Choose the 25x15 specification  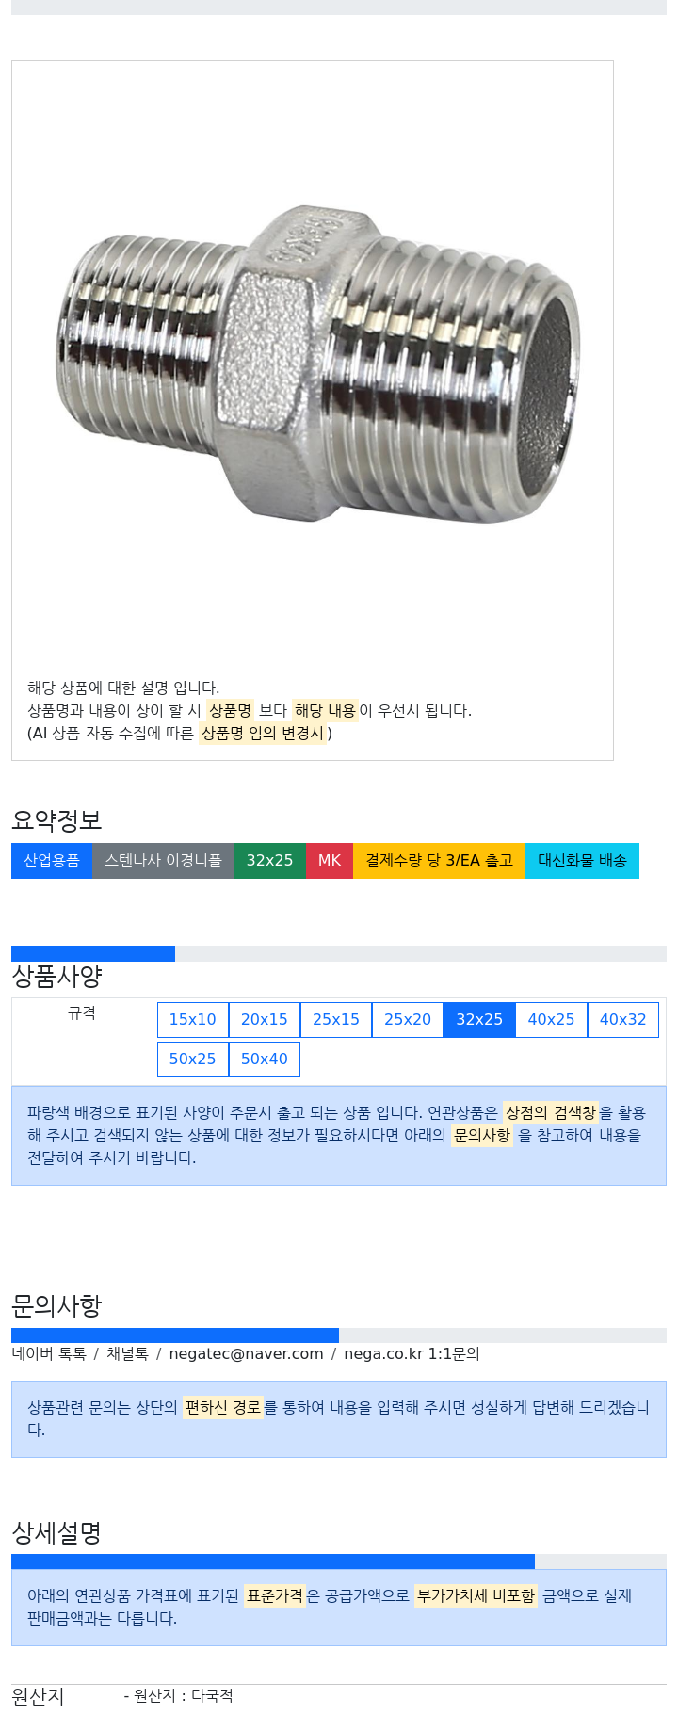click(336, 1019)
